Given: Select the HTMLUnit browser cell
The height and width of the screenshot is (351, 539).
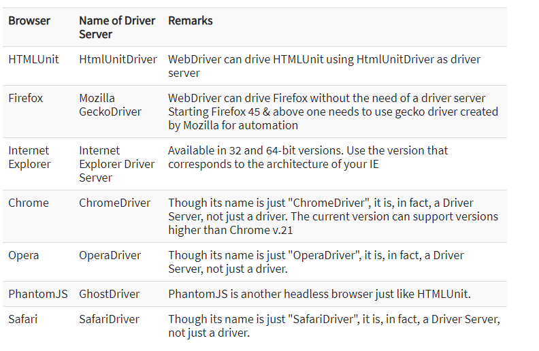Looking at the screenshot, I should 33,59.
